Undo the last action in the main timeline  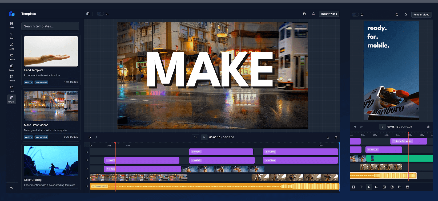pyautogui.click(x=90, y=137)
